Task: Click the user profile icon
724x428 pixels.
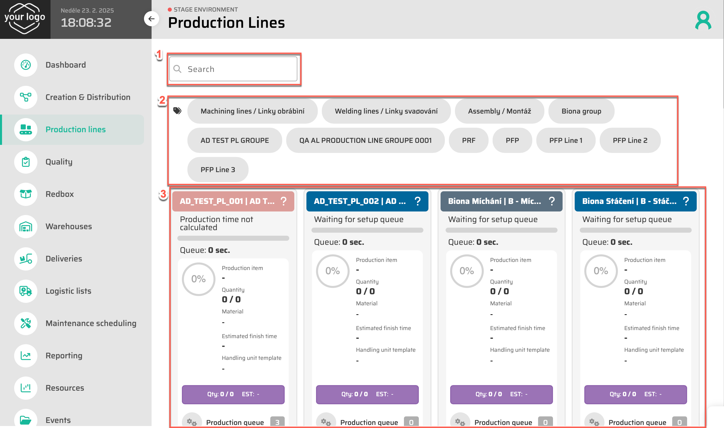Action: (x=703, y=20)
